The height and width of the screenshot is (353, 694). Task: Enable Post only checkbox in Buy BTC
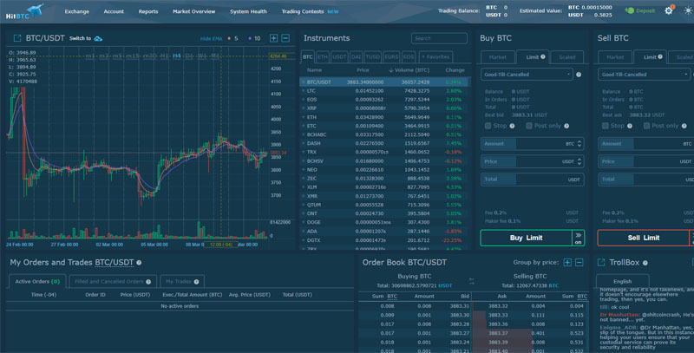point(529,126)
